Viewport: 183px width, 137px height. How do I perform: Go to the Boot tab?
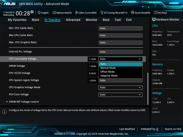106,20
